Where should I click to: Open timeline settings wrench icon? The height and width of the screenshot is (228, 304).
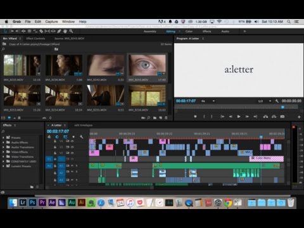click(x=81, y=137)
